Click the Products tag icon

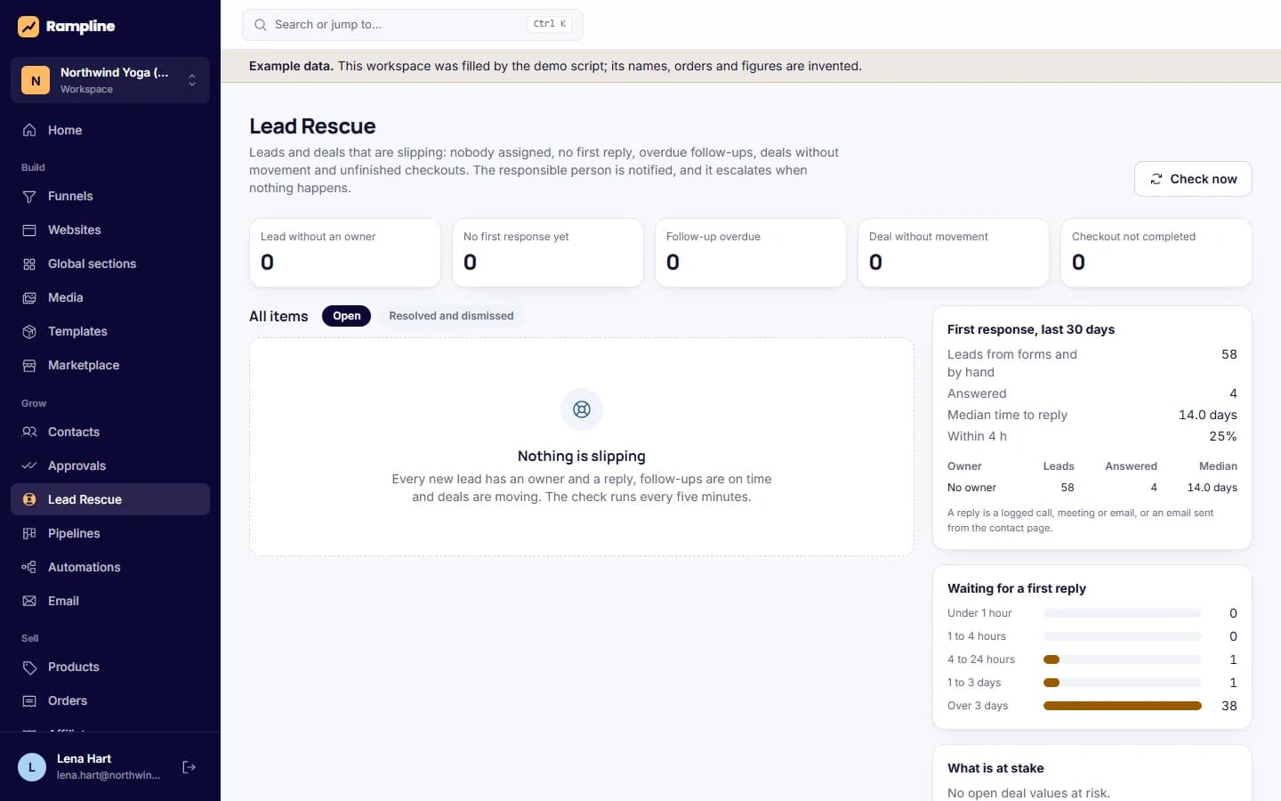click(29, 667)
